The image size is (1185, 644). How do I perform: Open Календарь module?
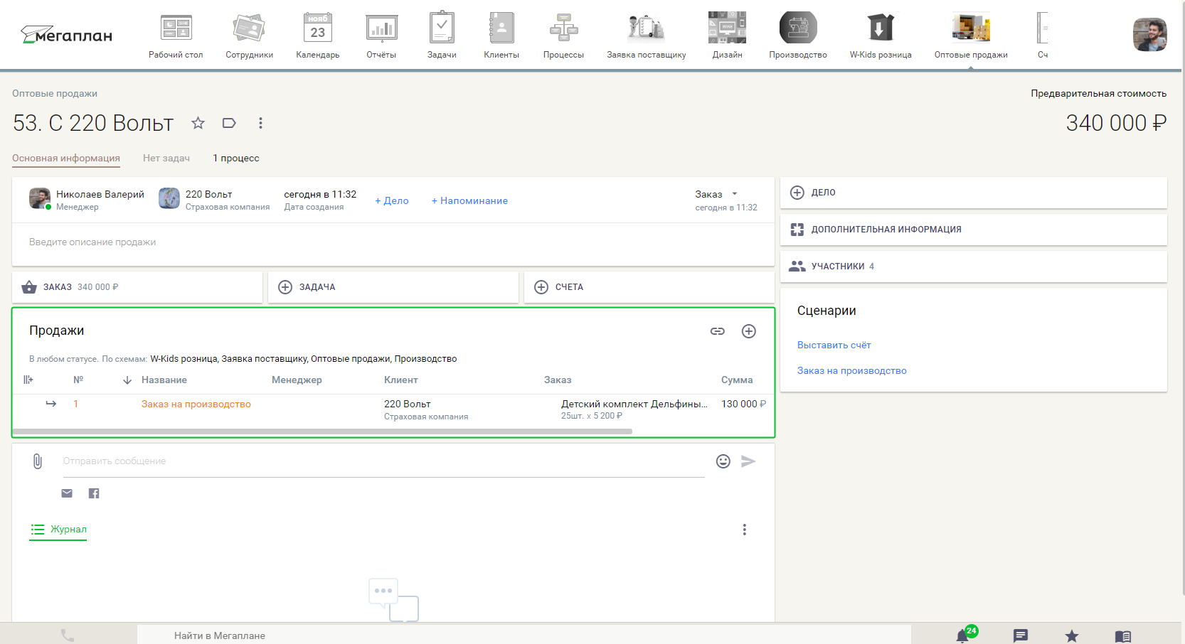click(x=317, y=36)
